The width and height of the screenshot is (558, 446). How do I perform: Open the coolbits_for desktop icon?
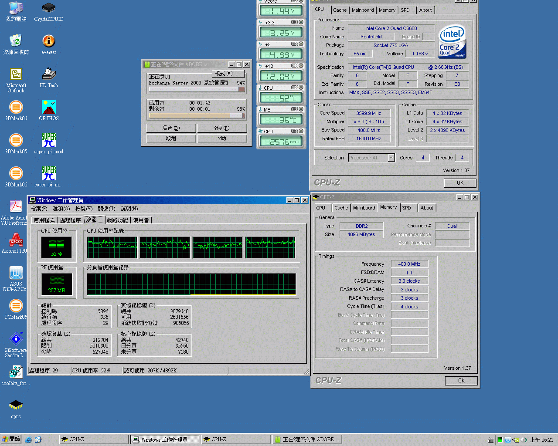click(16, 375)
